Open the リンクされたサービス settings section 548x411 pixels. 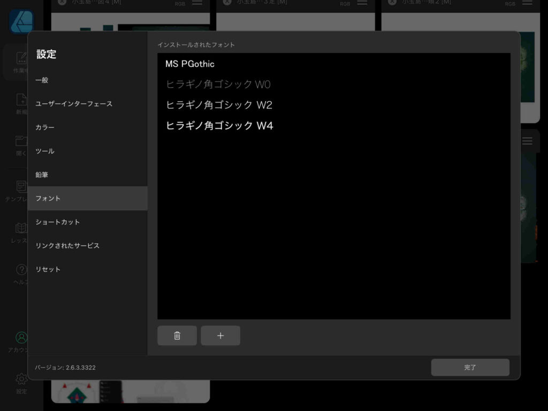coord(87,246)
